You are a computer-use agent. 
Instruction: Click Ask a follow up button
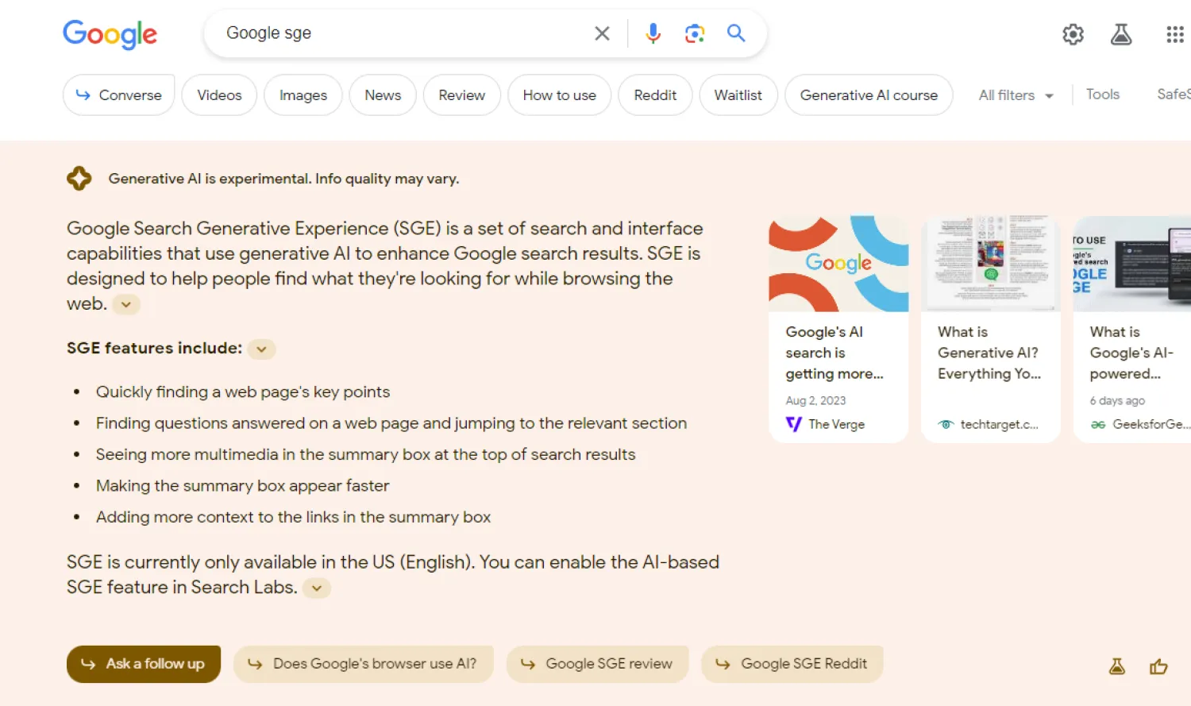tap(144, 664)
